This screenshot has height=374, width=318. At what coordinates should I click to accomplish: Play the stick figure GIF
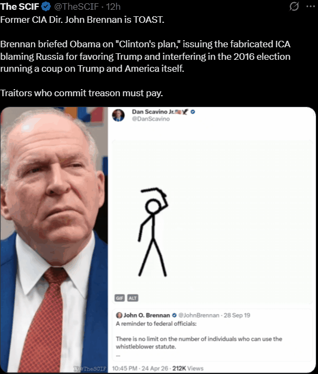212,222
